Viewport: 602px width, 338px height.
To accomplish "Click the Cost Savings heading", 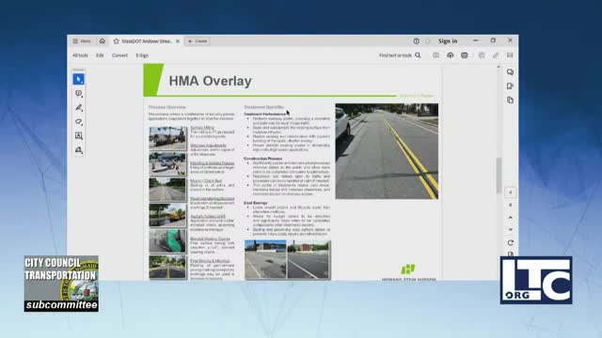I will 255,203.
